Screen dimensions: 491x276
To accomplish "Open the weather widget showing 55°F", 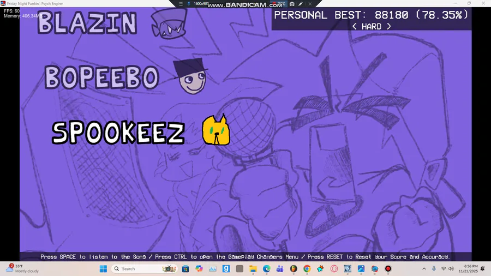I will pyautogui.click(x=22, y=268).
